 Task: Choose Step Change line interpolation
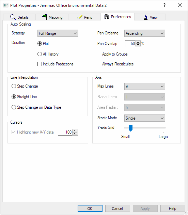click(x=14, y=86)
